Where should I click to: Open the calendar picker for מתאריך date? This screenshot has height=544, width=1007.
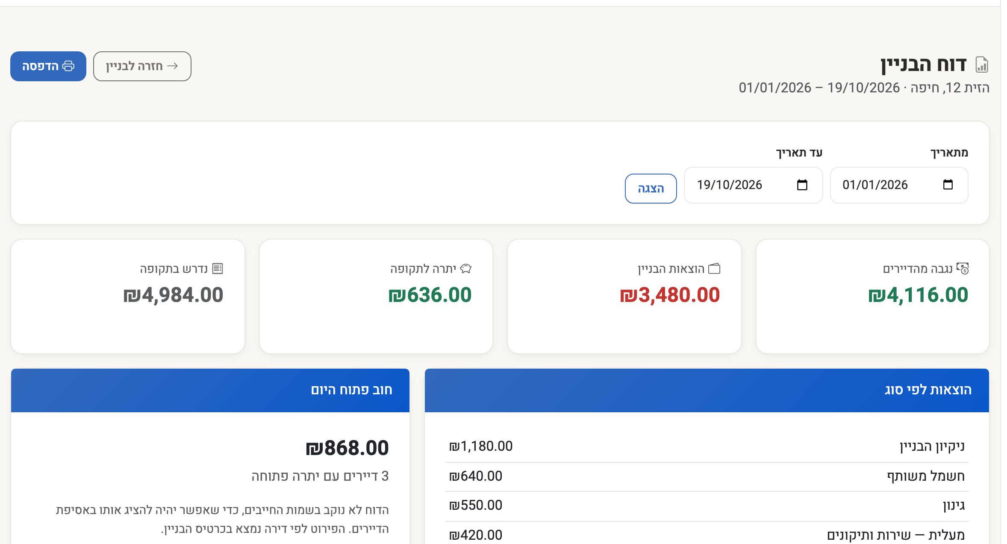pyautogui.click(x=948, y=185)
